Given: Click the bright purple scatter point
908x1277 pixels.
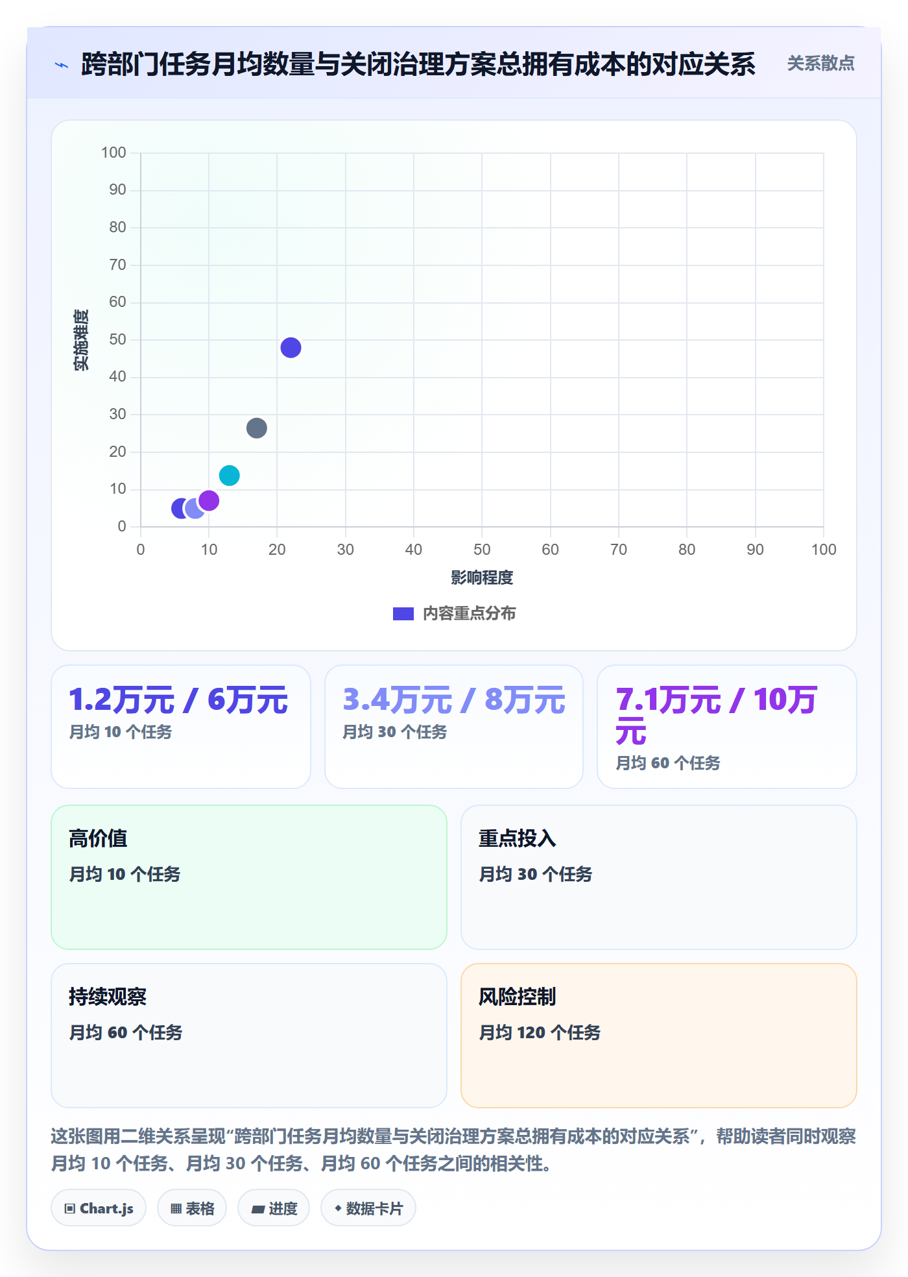Looking at the screenshot, I should point(209,500).
